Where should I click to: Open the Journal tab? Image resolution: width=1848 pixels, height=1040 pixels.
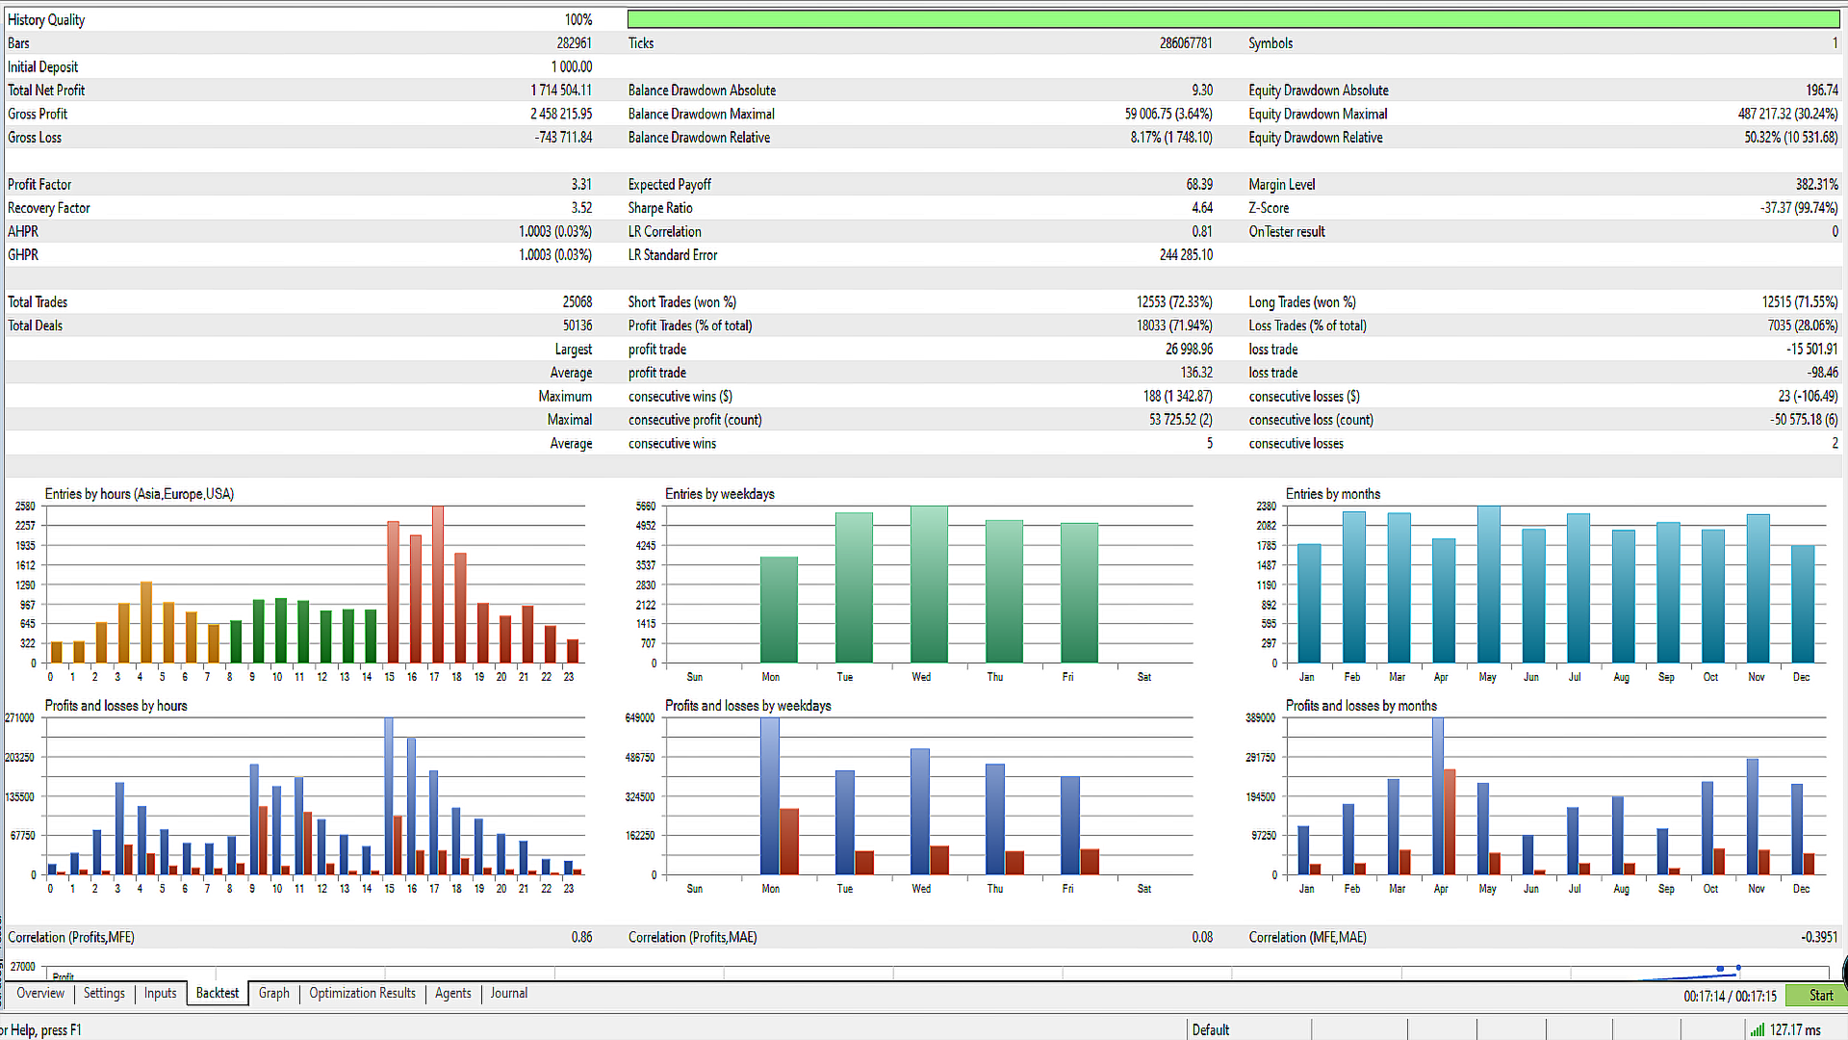click(x=509, y=994)
